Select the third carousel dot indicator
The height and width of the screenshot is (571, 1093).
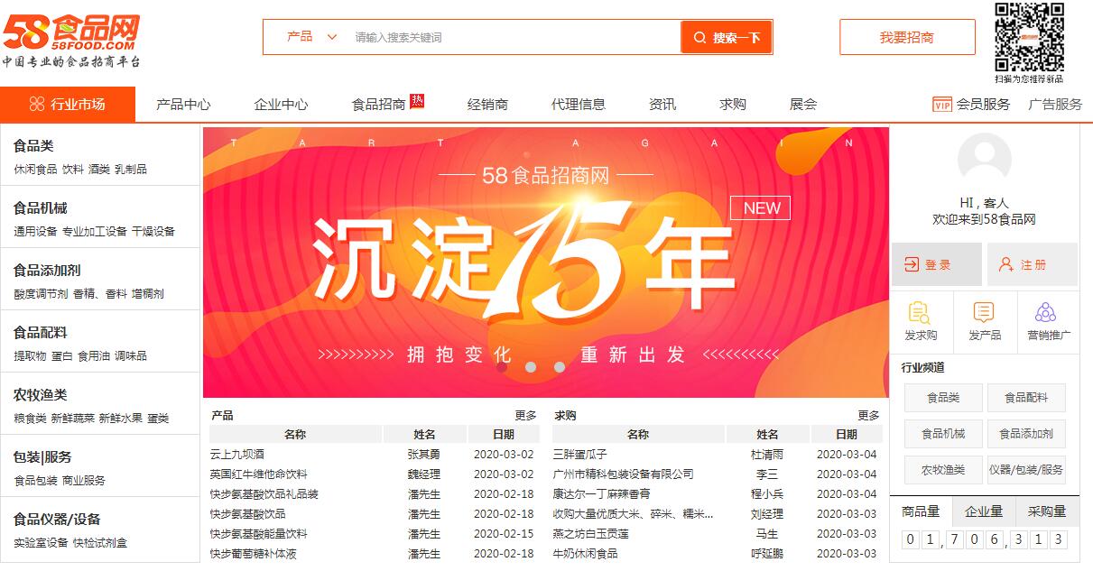(560, 367)
